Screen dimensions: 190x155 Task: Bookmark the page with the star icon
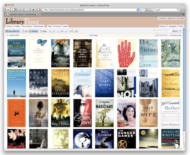click(x=140, y=10)
